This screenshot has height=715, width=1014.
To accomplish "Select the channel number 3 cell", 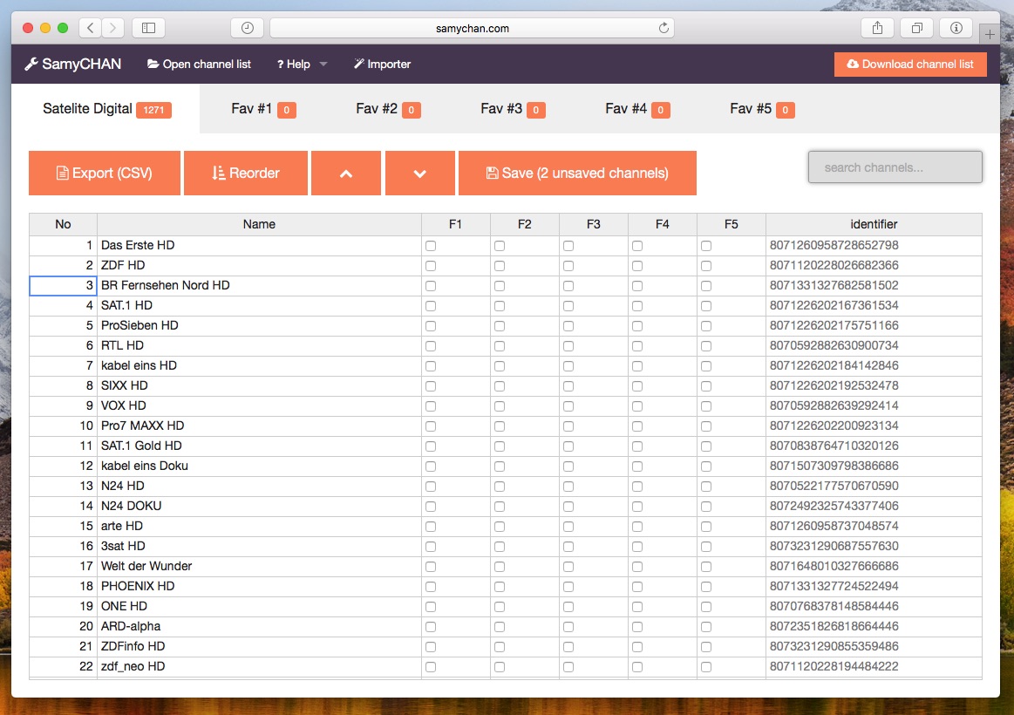I will 64,285.
